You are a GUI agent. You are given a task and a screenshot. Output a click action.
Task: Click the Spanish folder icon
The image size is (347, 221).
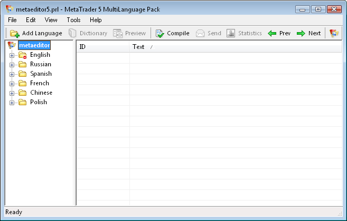click(23, 74)
